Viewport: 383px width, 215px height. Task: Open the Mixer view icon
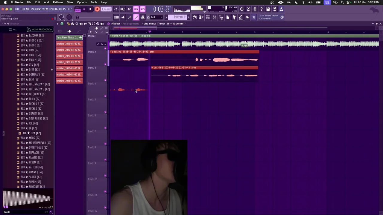pos(214,17)
